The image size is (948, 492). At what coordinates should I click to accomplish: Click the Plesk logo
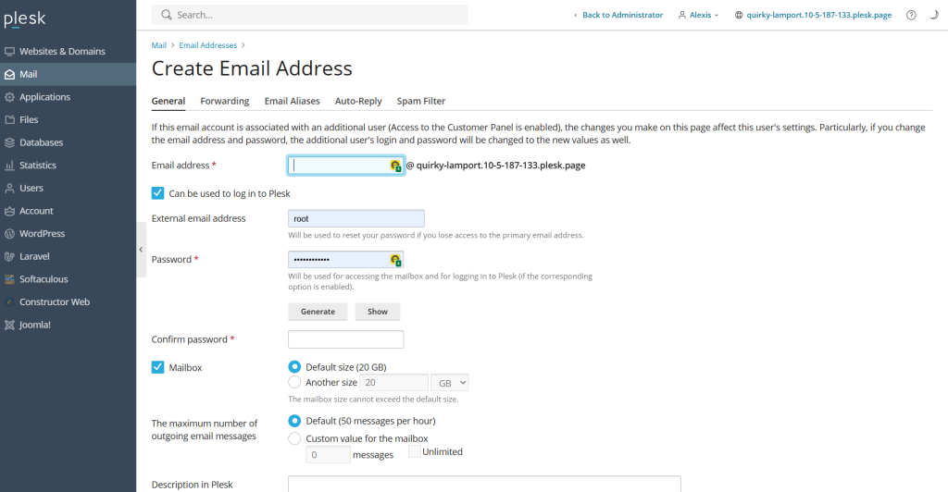[25, 18]
